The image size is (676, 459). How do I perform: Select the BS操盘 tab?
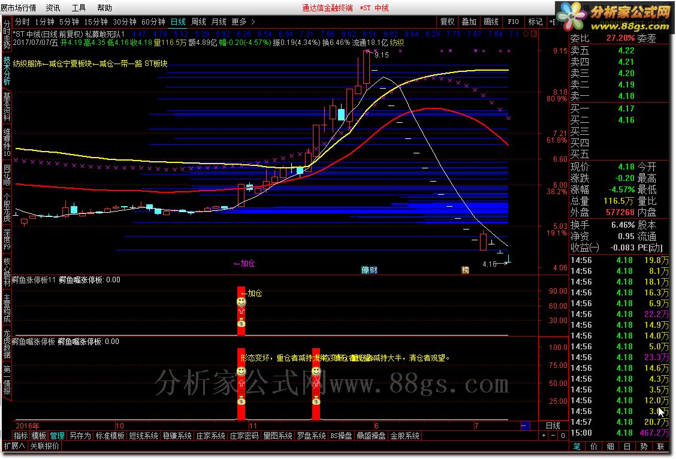point(341,436)
